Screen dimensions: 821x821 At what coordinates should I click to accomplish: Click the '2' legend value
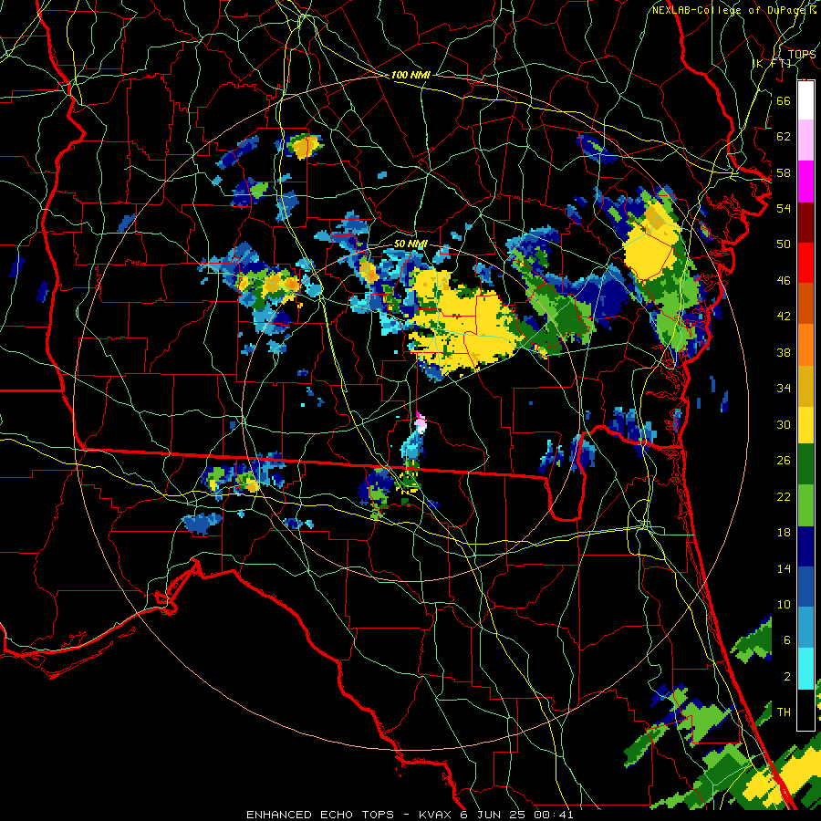point(786,677)
